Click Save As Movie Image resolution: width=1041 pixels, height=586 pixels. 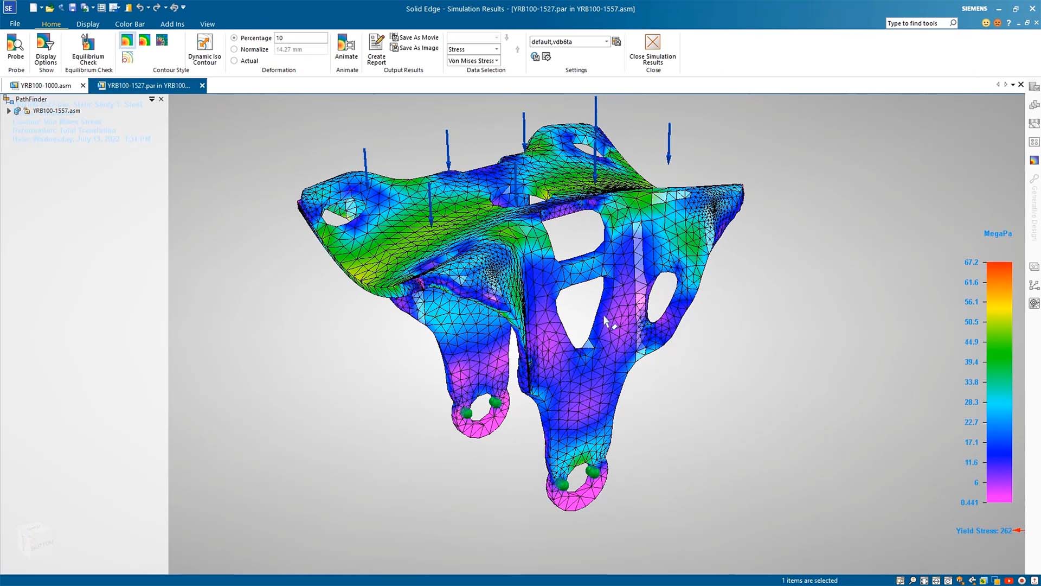(x=414, y=37)
